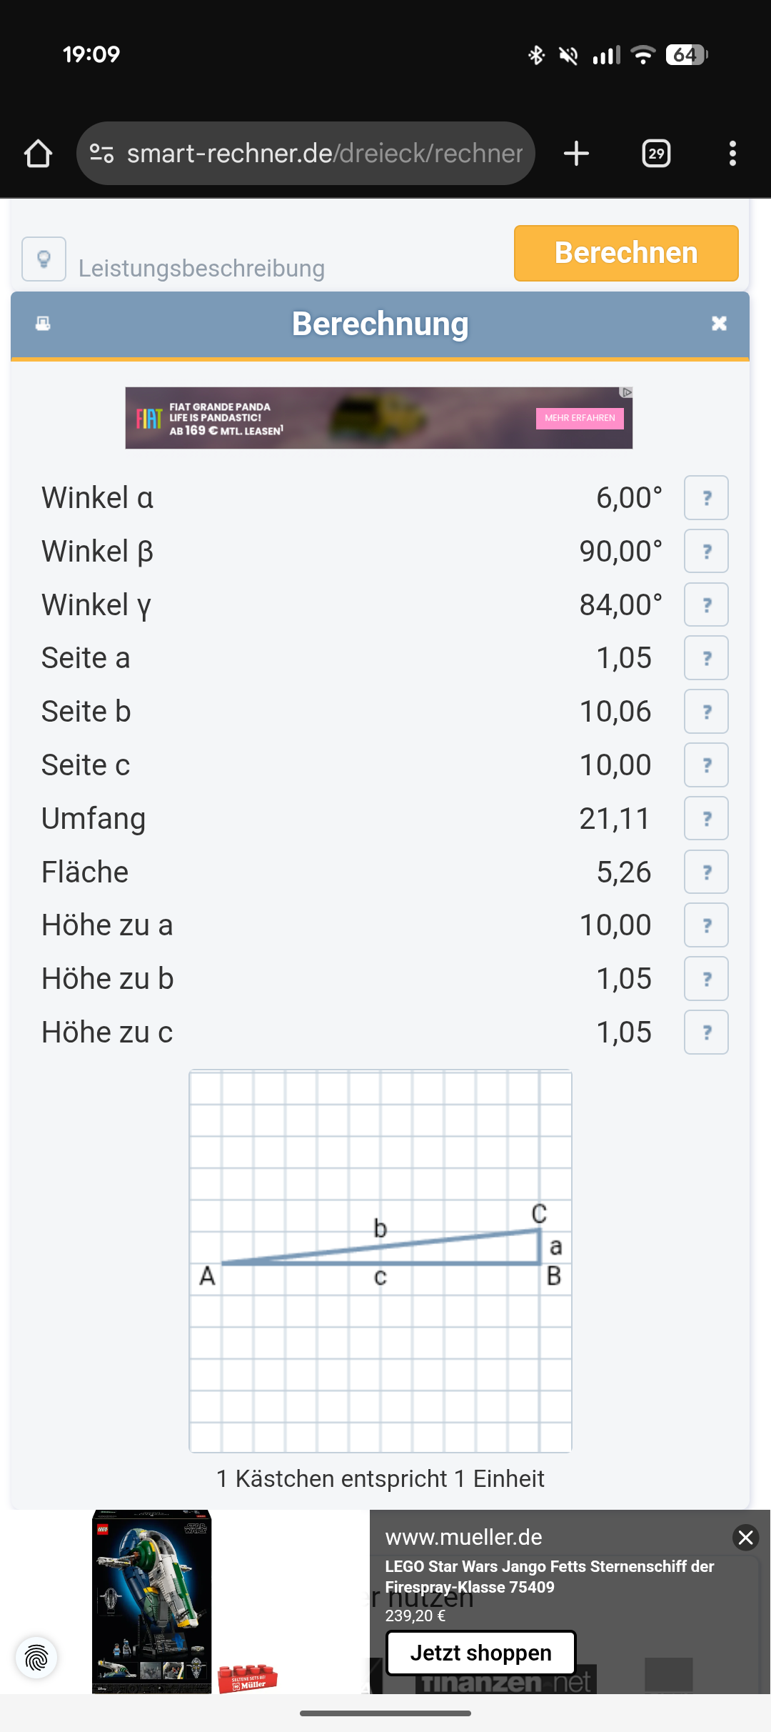This screenshot has width=771, height=1732.
Task: Click the Jetzt shoppen ad button
Action: [480, 1653]
